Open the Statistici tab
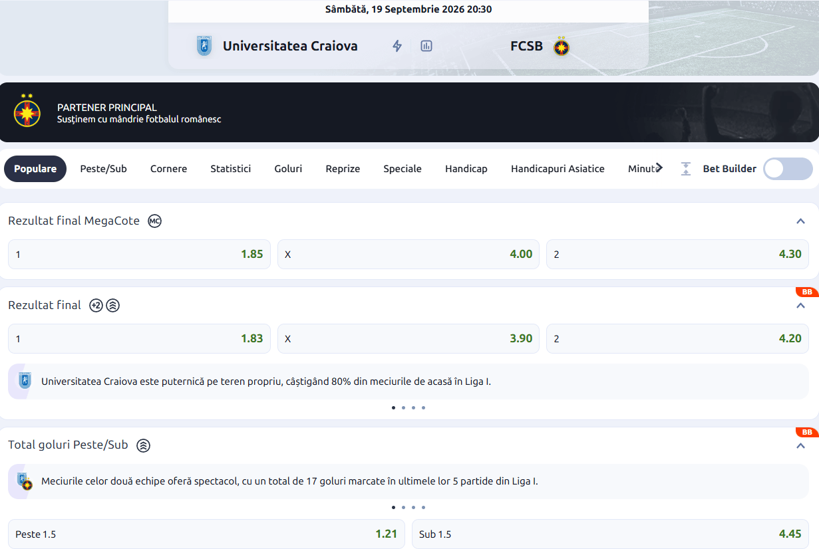Image resolution: width=819 pixels, height=549 pixels. (230, 169)
